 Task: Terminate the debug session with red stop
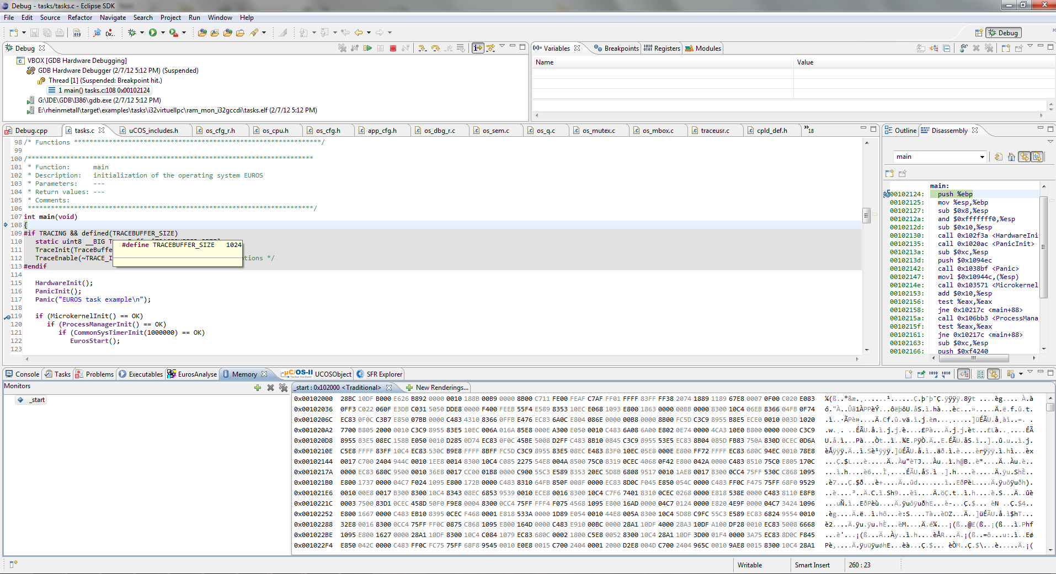point(393,49)
